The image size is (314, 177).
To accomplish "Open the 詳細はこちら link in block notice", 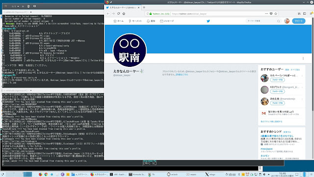I will click(182, 74).
